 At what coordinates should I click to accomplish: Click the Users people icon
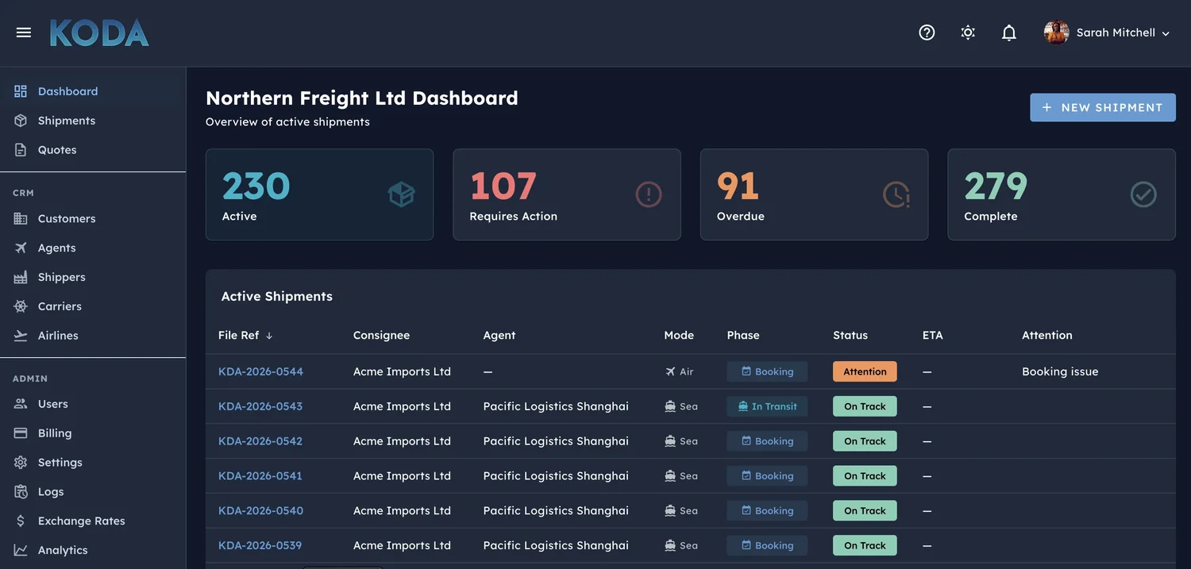(x=21, y=404)
